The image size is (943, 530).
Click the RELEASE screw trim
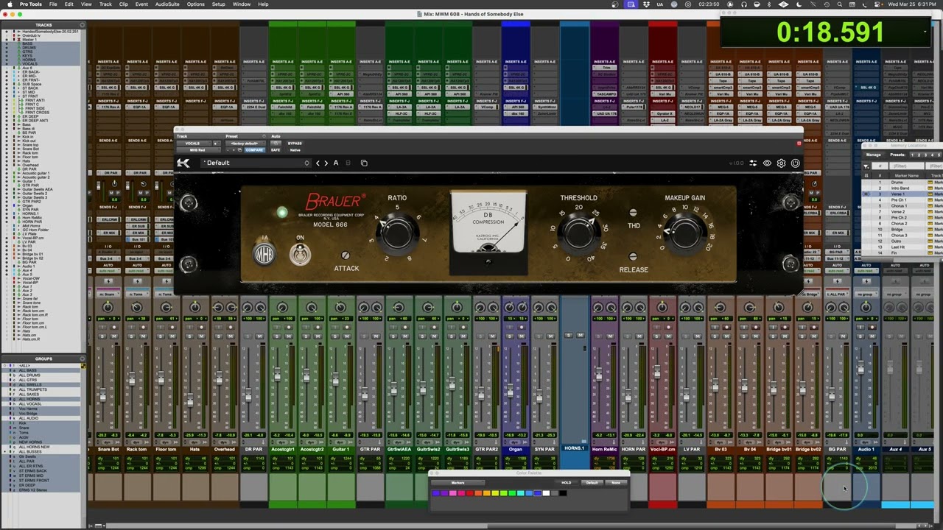pos(633,257)
